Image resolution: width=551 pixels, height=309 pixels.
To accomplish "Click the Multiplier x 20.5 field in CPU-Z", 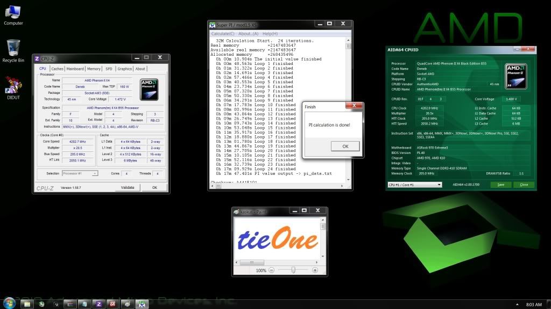I will pos(77,148).
